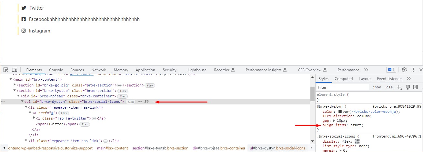
Task: Click the ellipsis in the brxe-gcfpiq section
Action: [119, 85]
